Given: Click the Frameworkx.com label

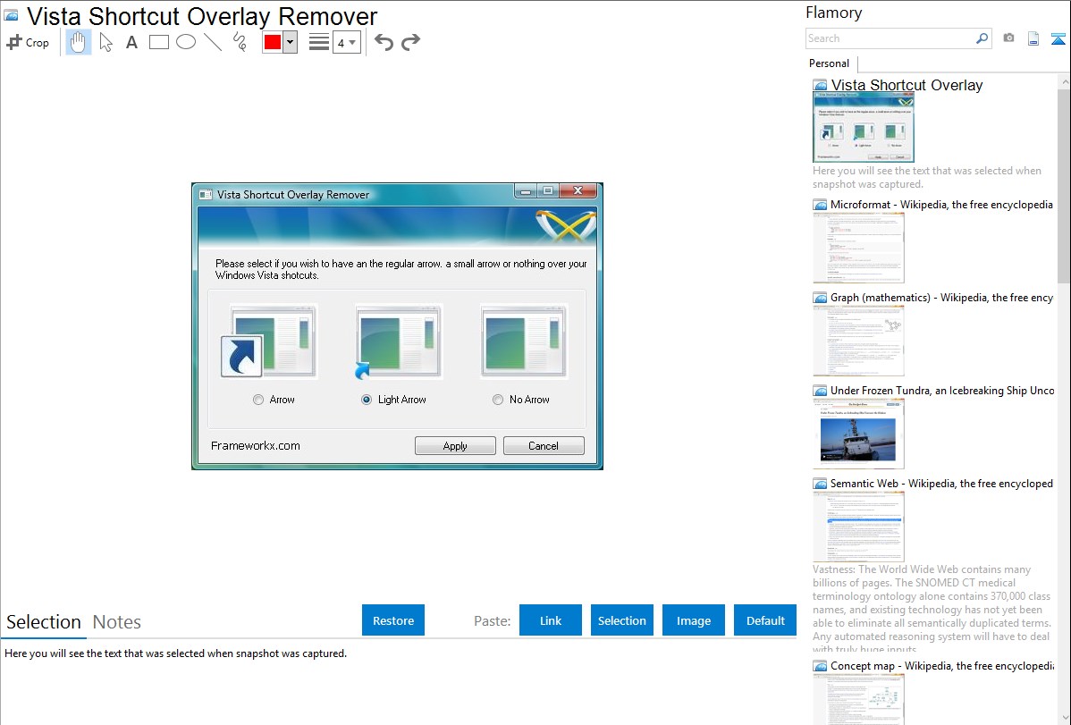Looking at the screenshot, I should [x=256, y=445].
